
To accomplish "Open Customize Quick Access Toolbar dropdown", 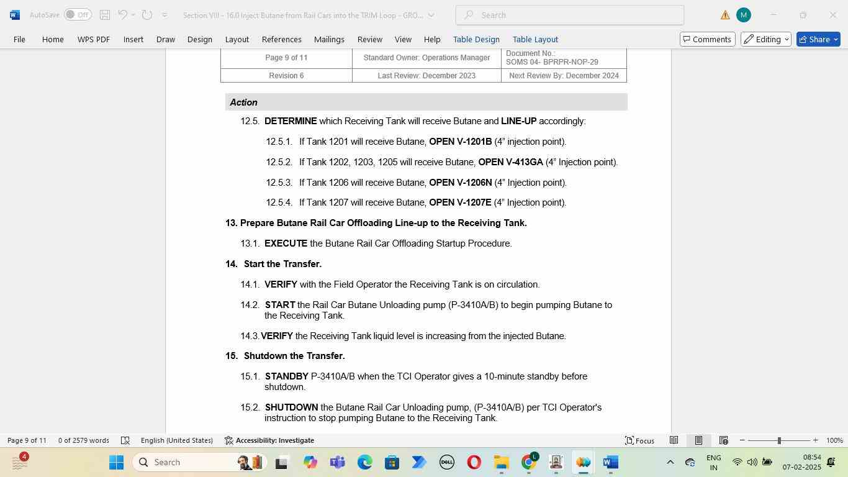I will 165,15.
